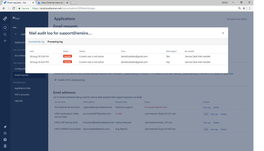264x151 pixels.
Task: Close the Email requests - Jira tab
Action: [33, 3]
